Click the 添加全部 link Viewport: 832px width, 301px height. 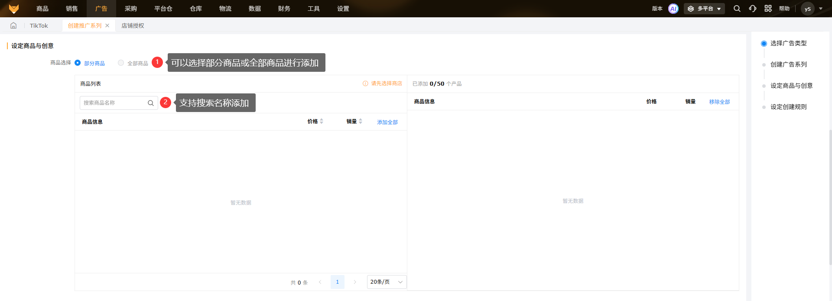[387, 122]
